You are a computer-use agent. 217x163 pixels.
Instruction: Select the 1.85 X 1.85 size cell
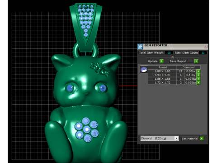pyautogui.click(x=162, y=79)
